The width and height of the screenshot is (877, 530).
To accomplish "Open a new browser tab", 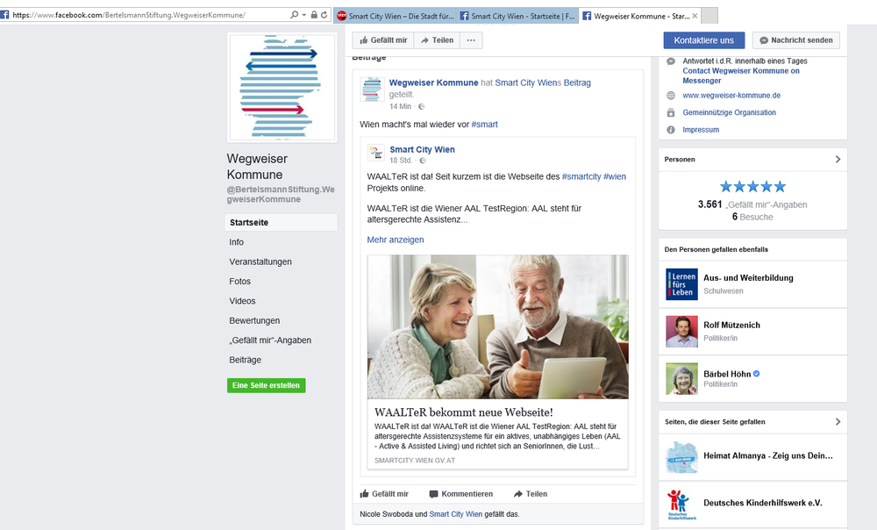I will 709,16.
